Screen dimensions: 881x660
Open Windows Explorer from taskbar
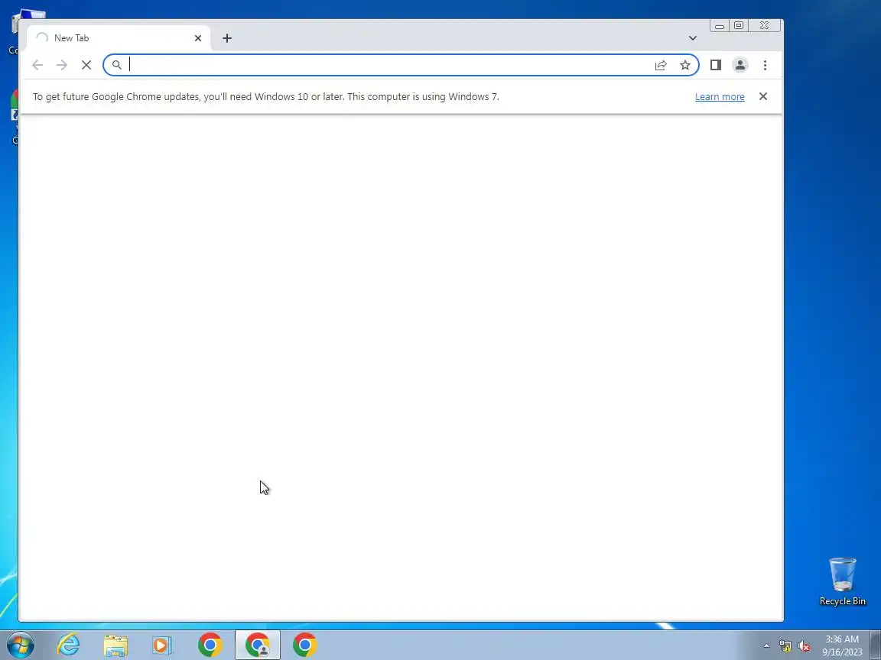[115, 645]
